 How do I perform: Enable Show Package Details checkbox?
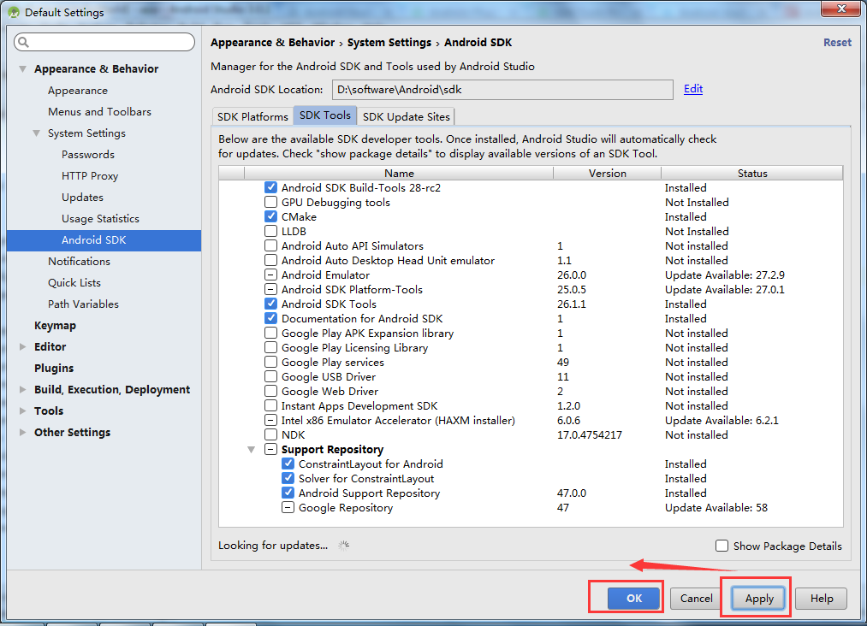722,546
